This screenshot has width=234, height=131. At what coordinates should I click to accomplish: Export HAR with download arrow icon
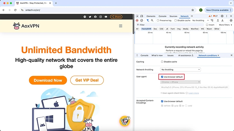point(222,20)
